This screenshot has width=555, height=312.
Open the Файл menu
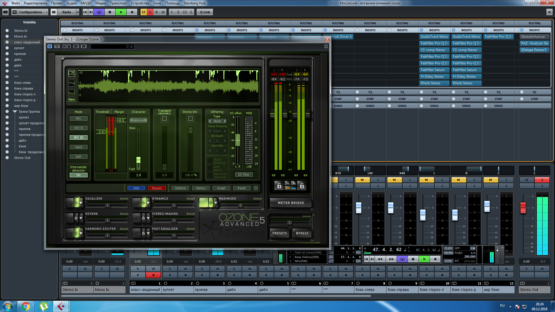point(16,3)
